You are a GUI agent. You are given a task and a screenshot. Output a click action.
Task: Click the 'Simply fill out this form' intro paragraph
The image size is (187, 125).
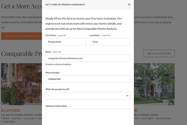[83, 24]
